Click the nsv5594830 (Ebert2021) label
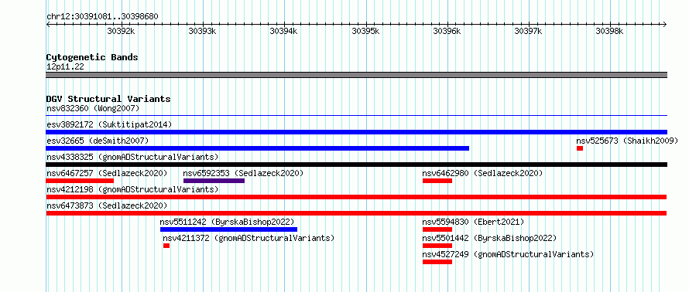The width and height of the screenshot is (689, 292). 473,222
